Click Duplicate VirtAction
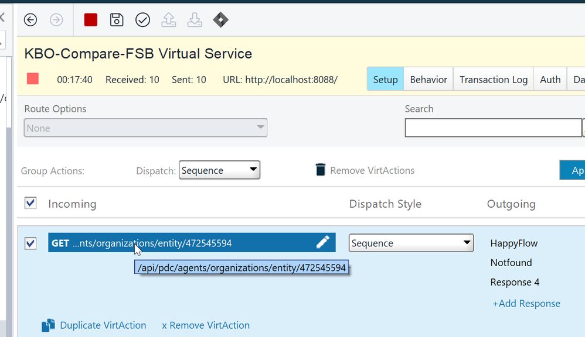Screen dimensions: 585x337 103,325
